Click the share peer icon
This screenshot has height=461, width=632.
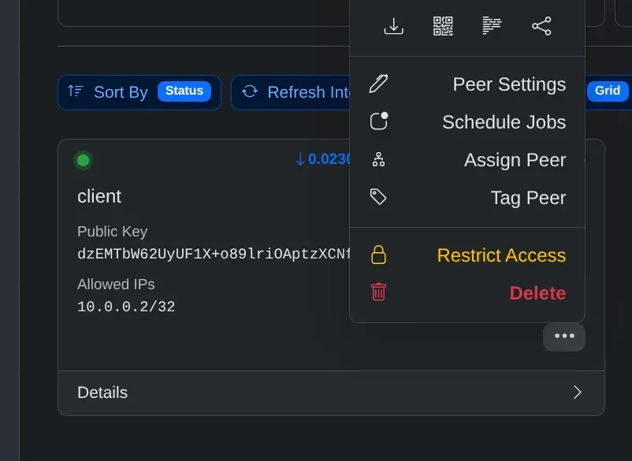[541, 27]
